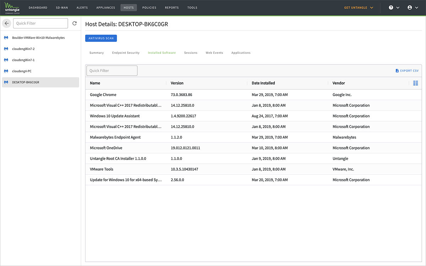
Task: Click the sidebar Quick Filter field
Action: click(x=40, y=23)
